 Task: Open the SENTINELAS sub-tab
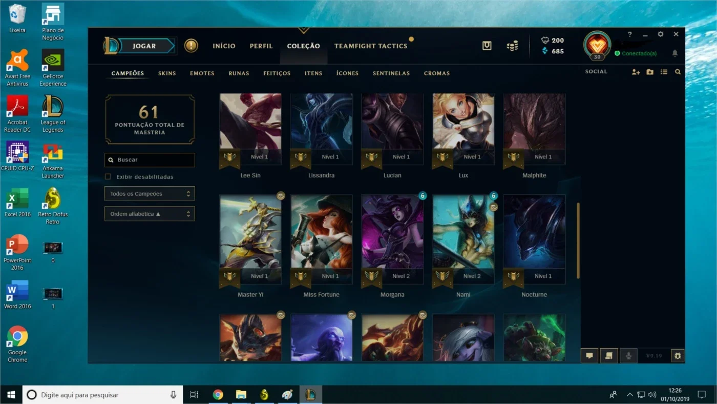pos(391,73)
